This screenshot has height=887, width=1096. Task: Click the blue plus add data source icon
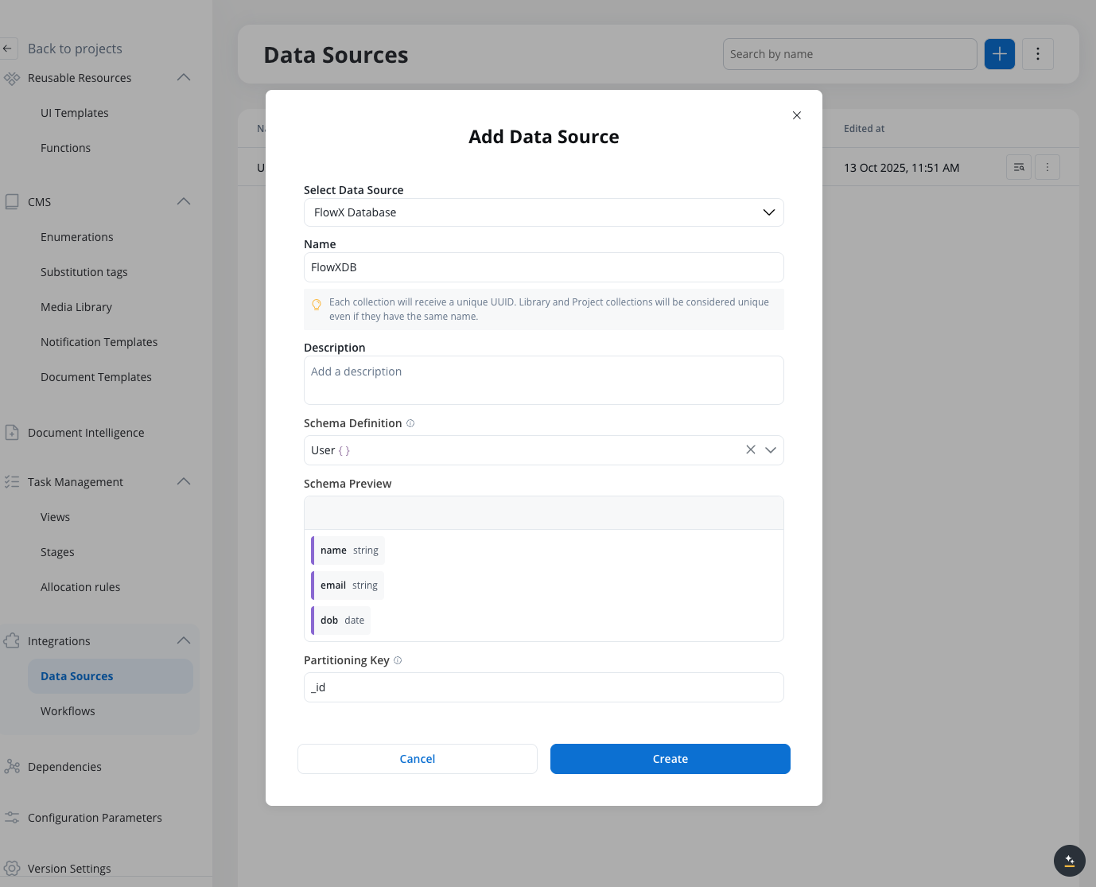pos(999,54)
